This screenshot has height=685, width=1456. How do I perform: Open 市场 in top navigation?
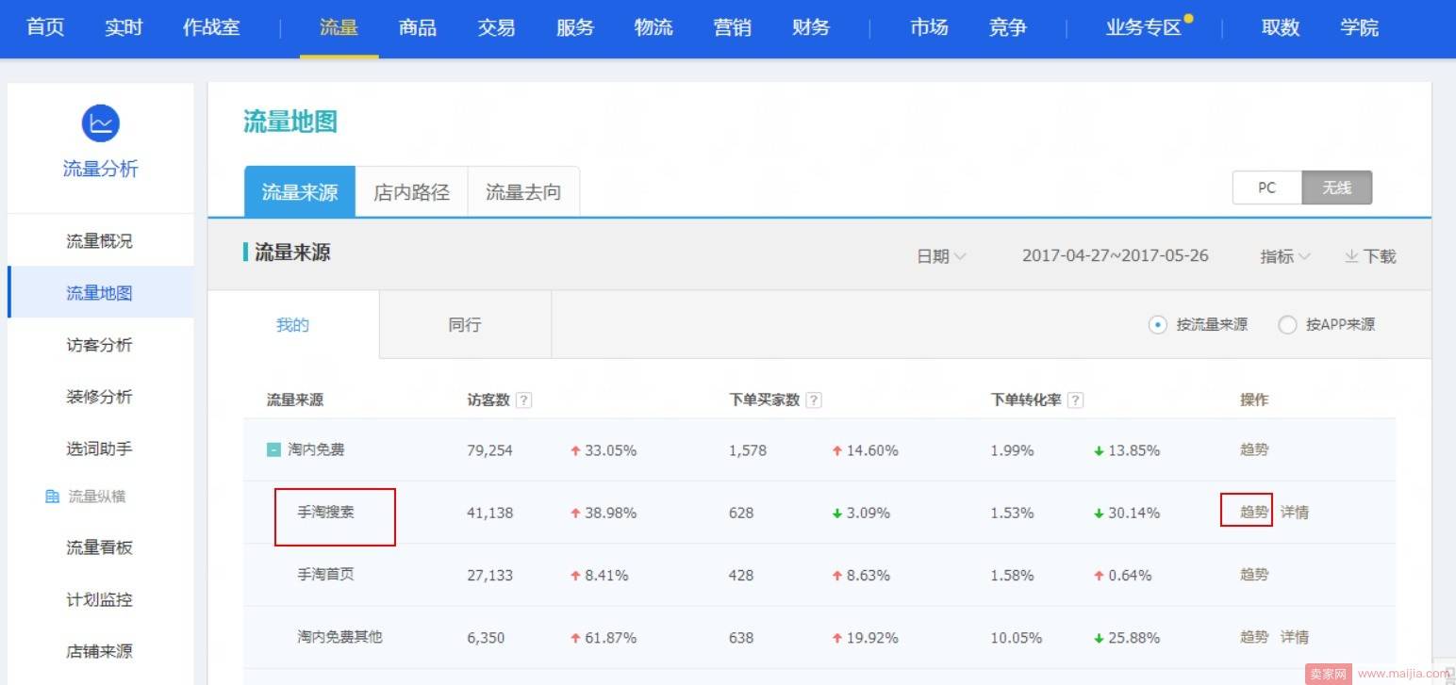pyautogui.click(x=929, y=27)
